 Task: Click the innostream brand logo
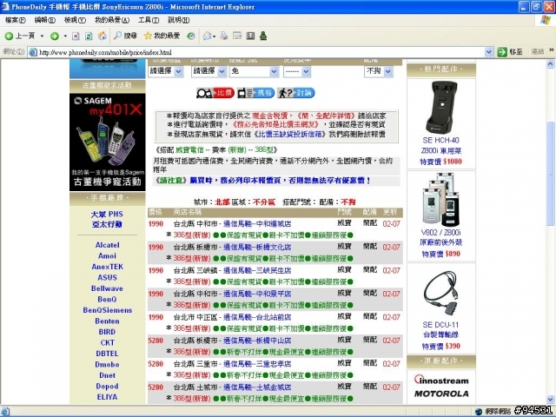point(441,380)
